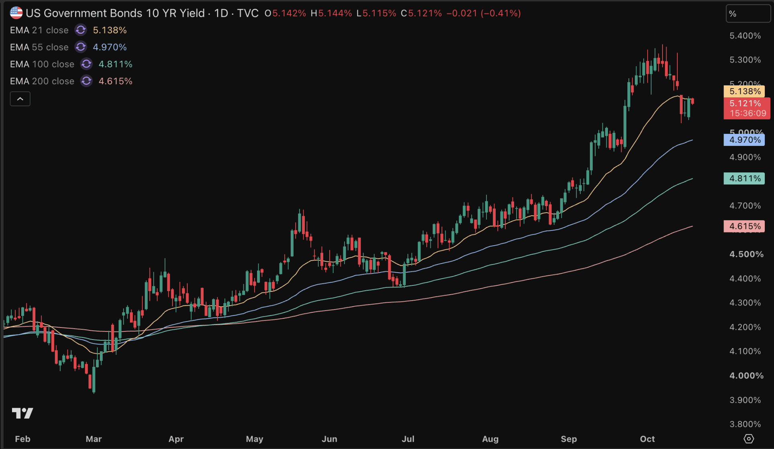Click the Jun label on time axis

(x=329, y=439)
